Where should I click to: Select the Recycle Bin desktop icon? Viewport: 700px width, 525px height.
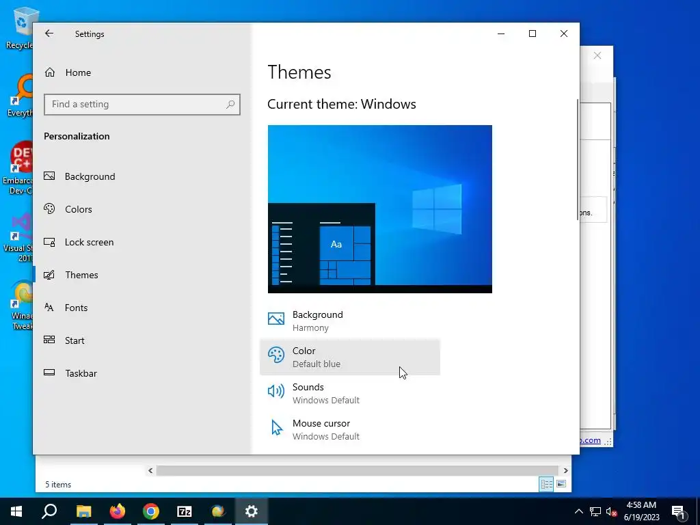pyautogui.click(x=18, y=29)
